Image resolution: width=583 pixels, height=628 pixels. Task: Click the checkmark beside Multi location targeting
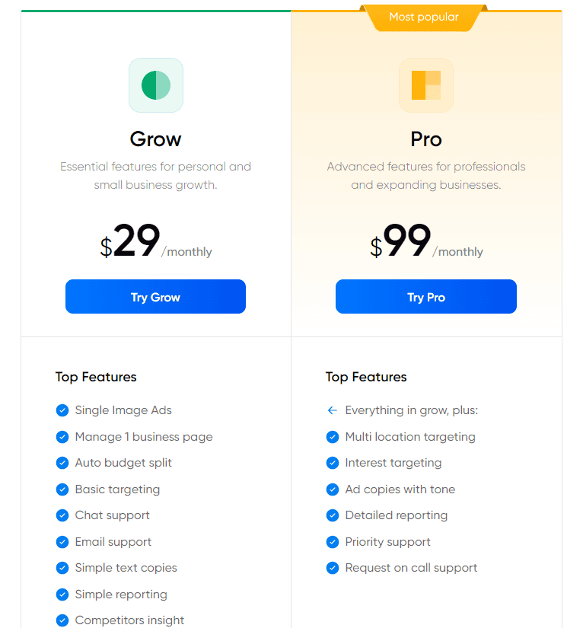[333, 437]
